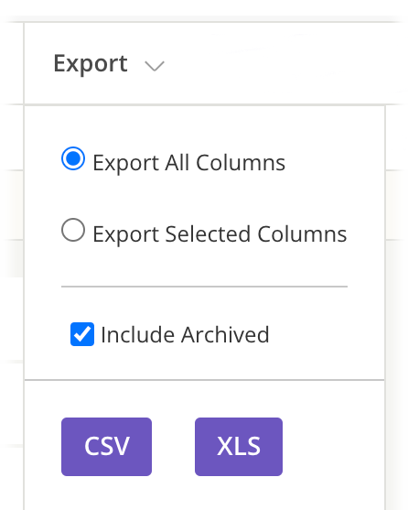Viewport: 408px width, 510px height.
Task: Click the Export Selected Columns label text
Action: (220, 234)
